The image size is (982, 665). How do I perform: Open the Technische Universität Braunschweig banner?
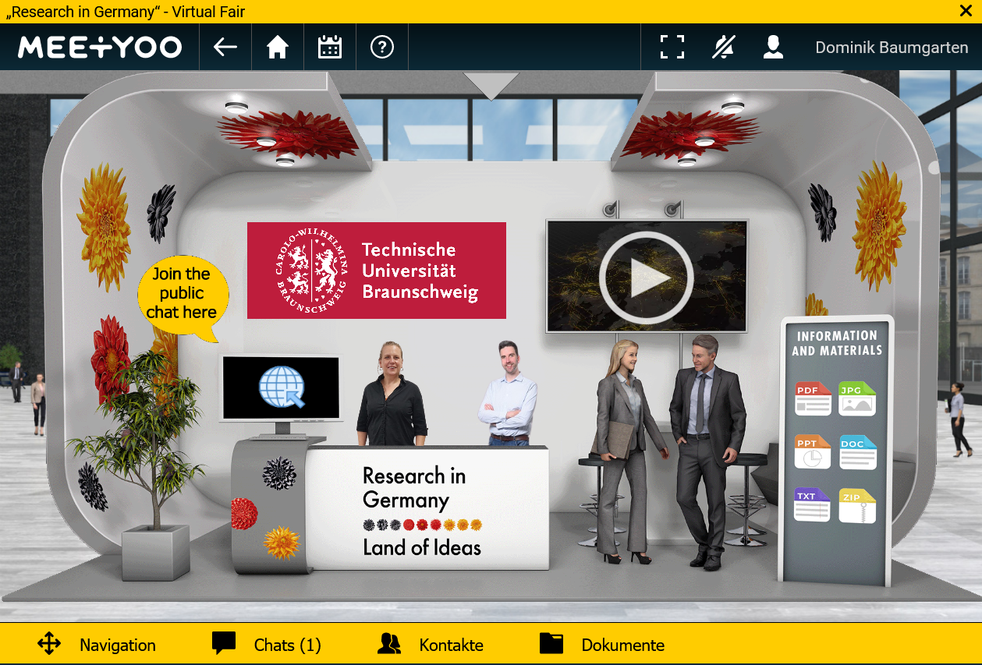tap(377, 271)
